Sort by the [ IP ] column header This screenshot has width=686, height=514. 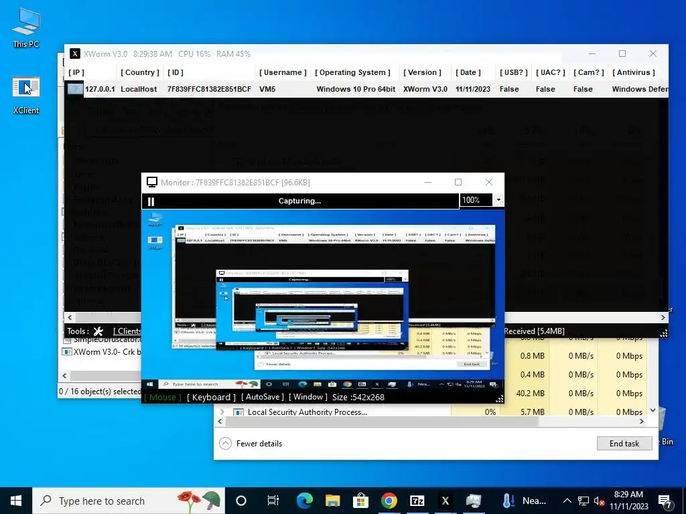76,72
